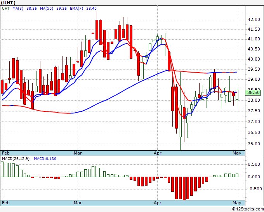Click Apr on the price chart time axis
This screenshot has width=264, height=212.
[x=158, y=153]
